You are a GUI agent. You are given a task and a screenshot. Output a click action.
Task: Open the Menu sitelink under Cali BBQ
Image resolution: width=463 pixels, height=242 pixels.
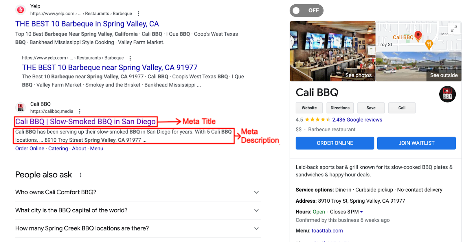point(97,149)
